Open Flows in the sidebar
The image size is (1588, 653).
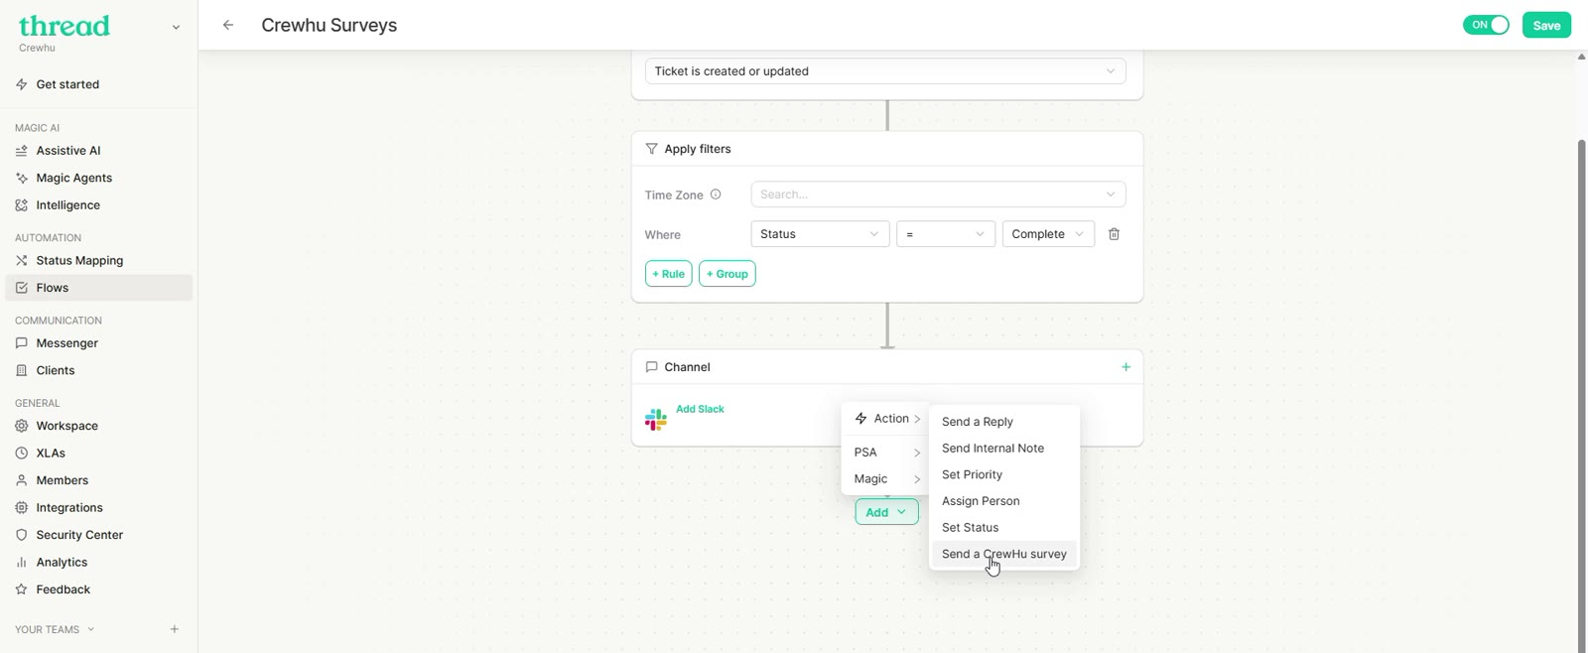99,288
